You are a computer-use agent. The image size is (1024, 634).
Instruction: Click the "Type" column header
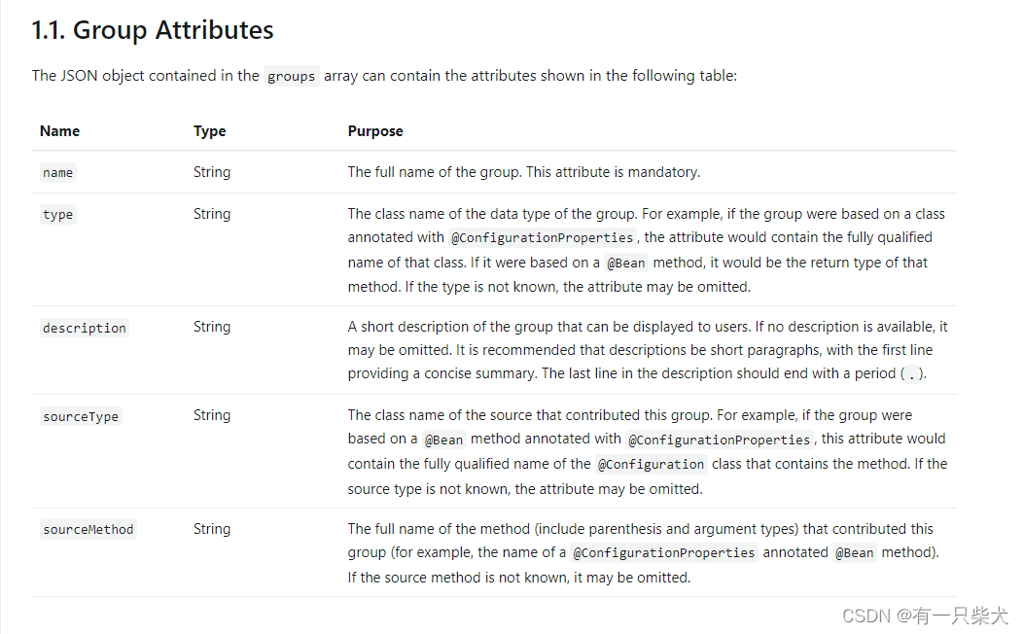tap(209, 131)
